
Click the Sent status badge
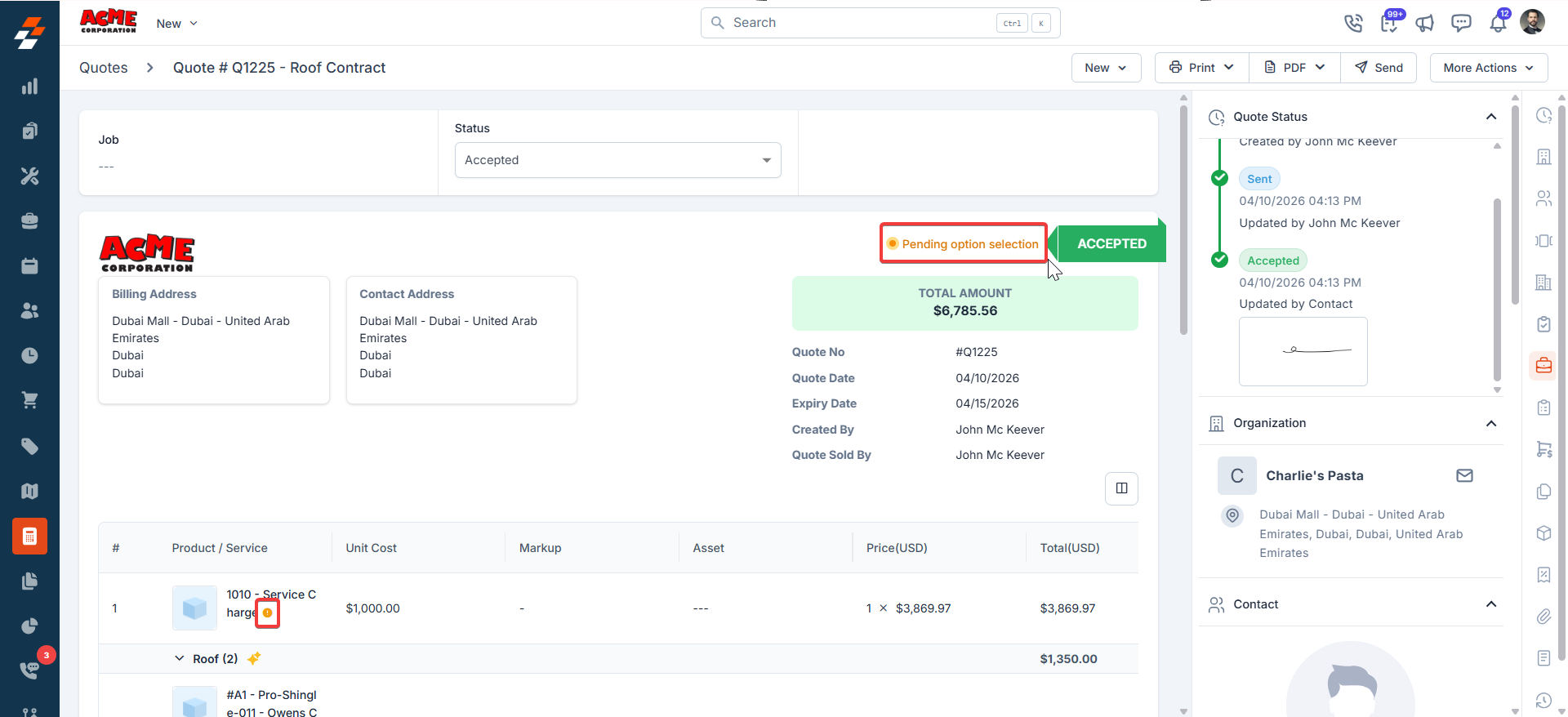click(1259, 179)
